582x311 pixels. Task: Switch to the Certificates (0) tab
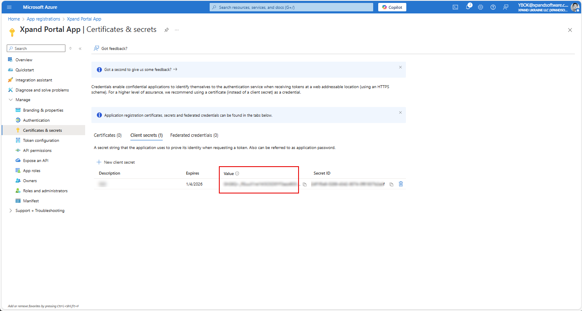click(108, 135)
